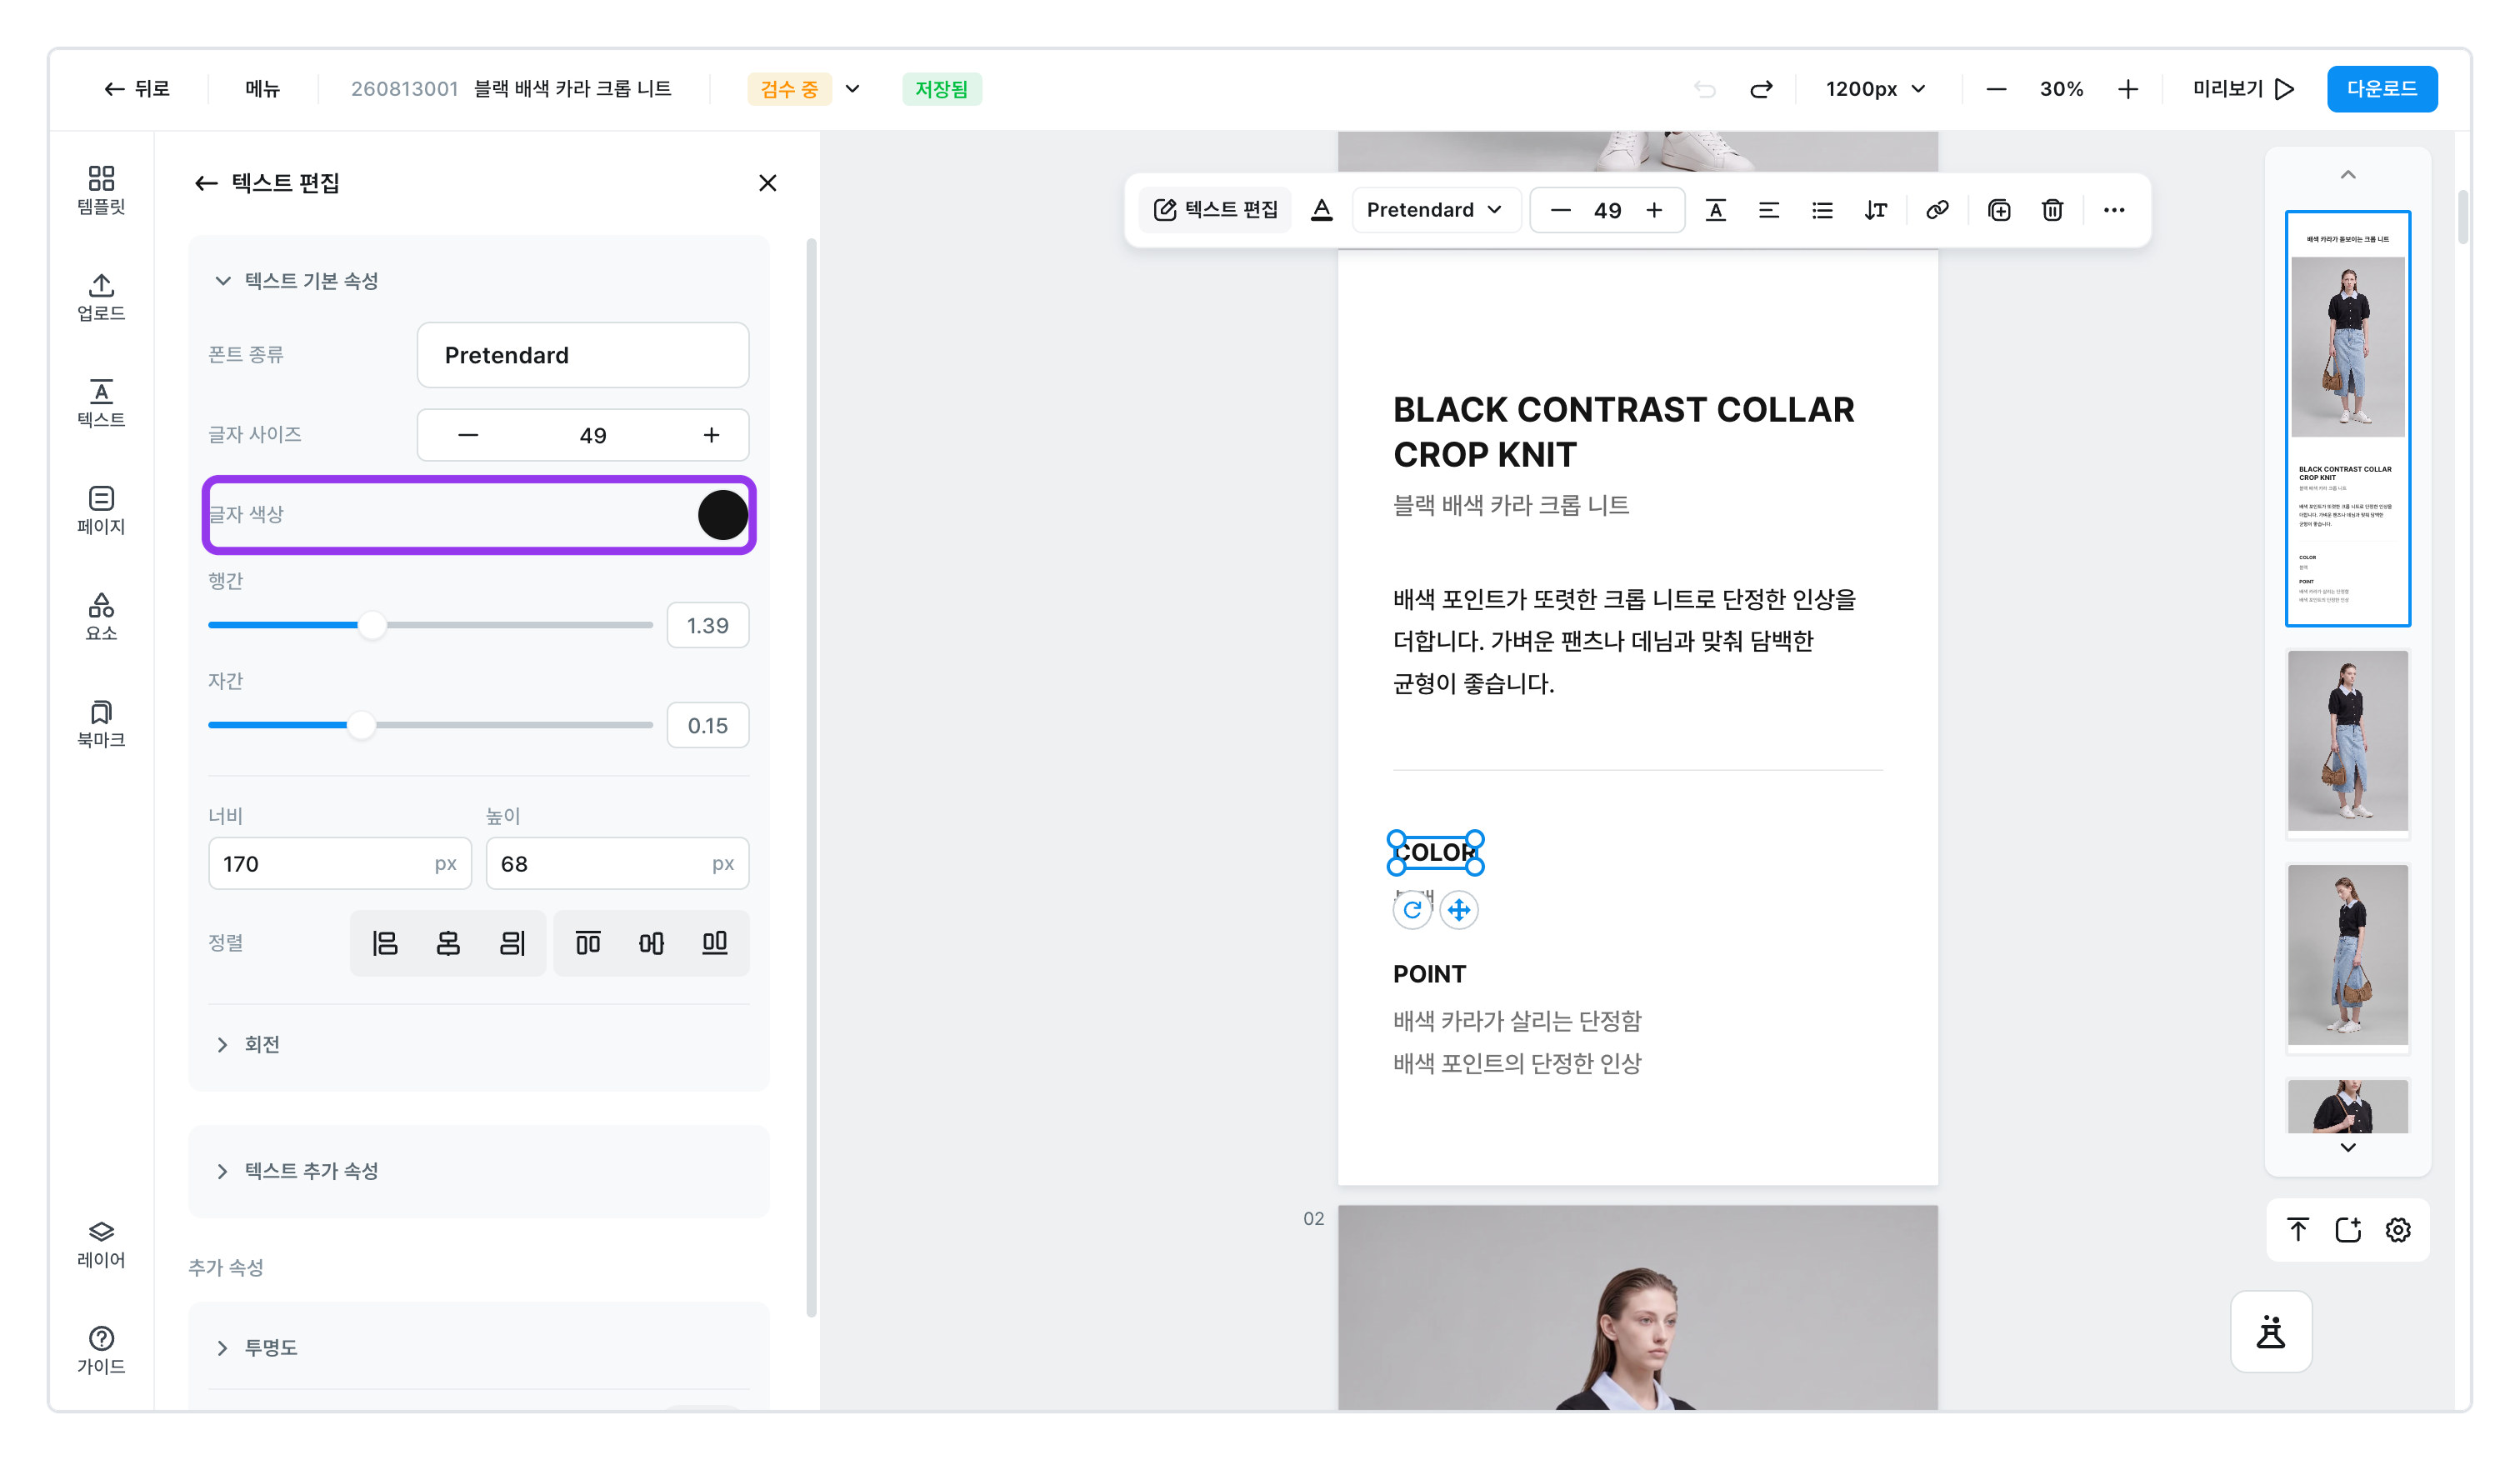Click the redo arrow icon
This screenshot has height=1460, width=2520.
[x=1761, y=89]
